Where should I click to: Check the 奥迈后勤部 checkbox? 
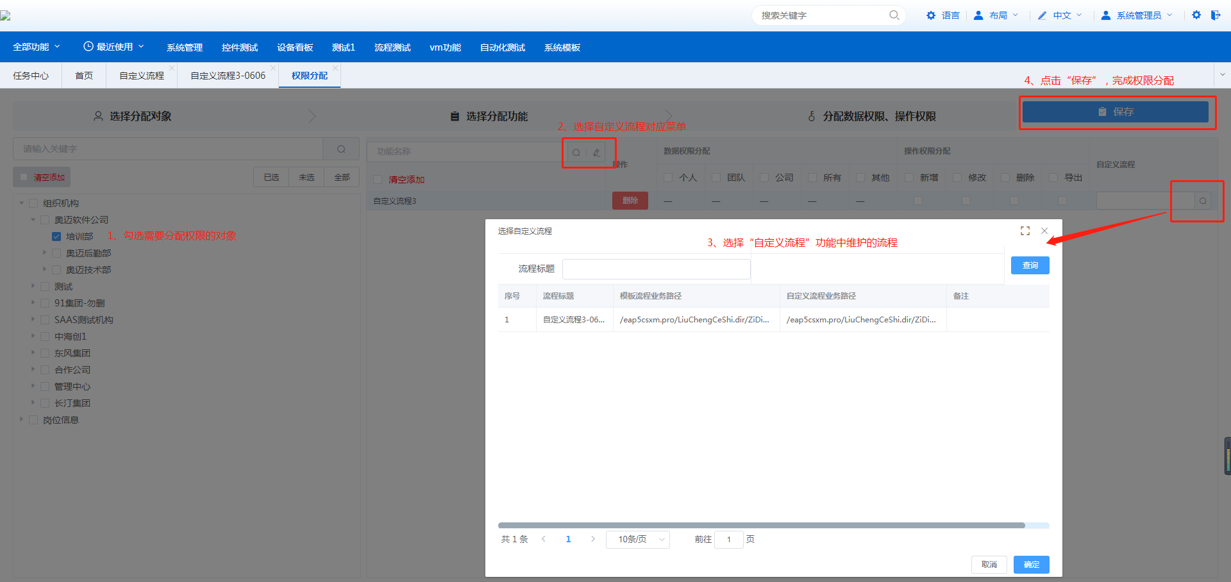pyautogui.click(x=56, y=253)
